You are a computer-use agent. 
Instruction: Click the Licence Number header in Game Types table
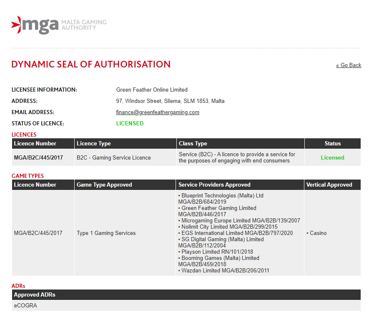tap(43, 185)
